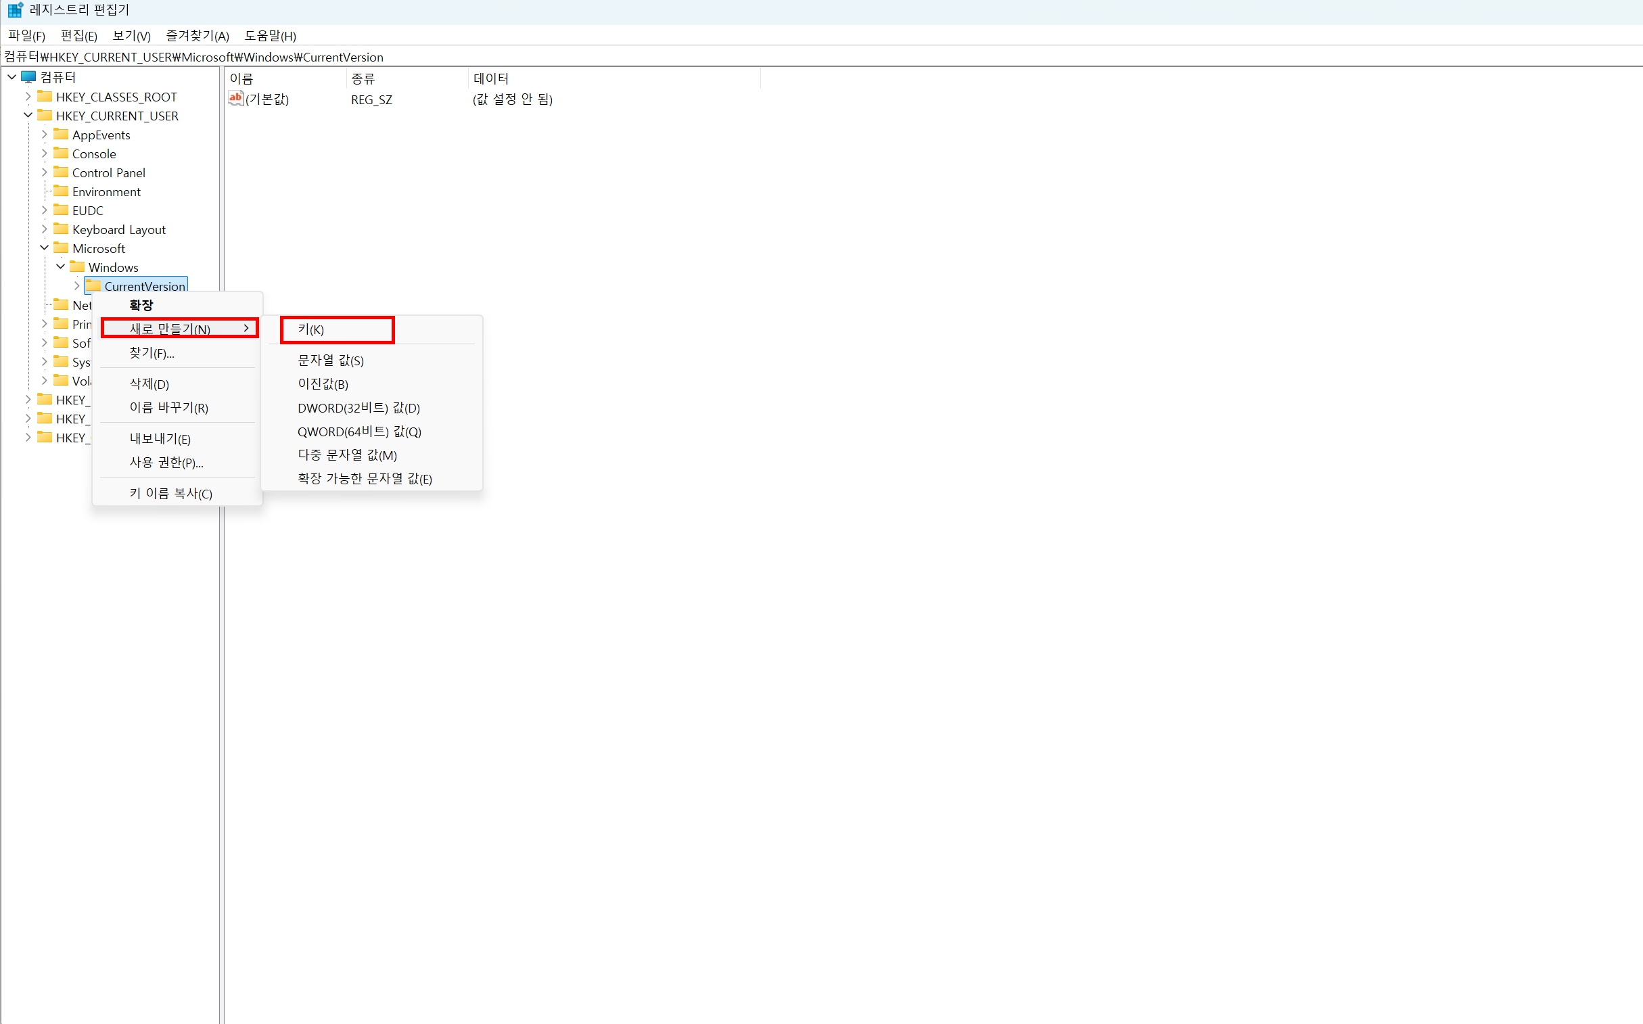Click the 데이터 column header
Screen dimensions: 1643x1024
point(490,78)
